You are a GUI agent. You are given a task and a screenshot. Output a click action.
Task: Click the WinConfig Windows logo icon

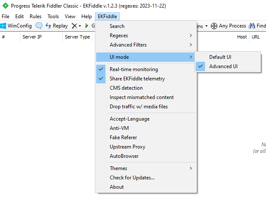[3, 26]
